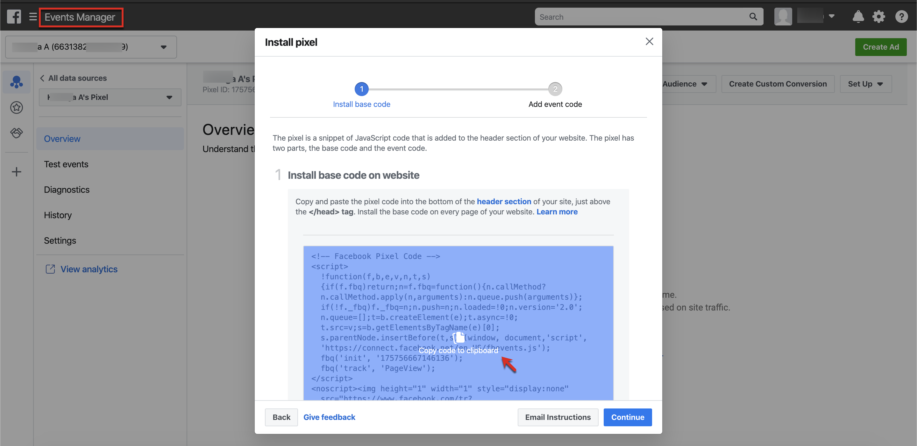Click the plus icon in left sidebar
Screen dimensions: 917x446
pos(16,172)
